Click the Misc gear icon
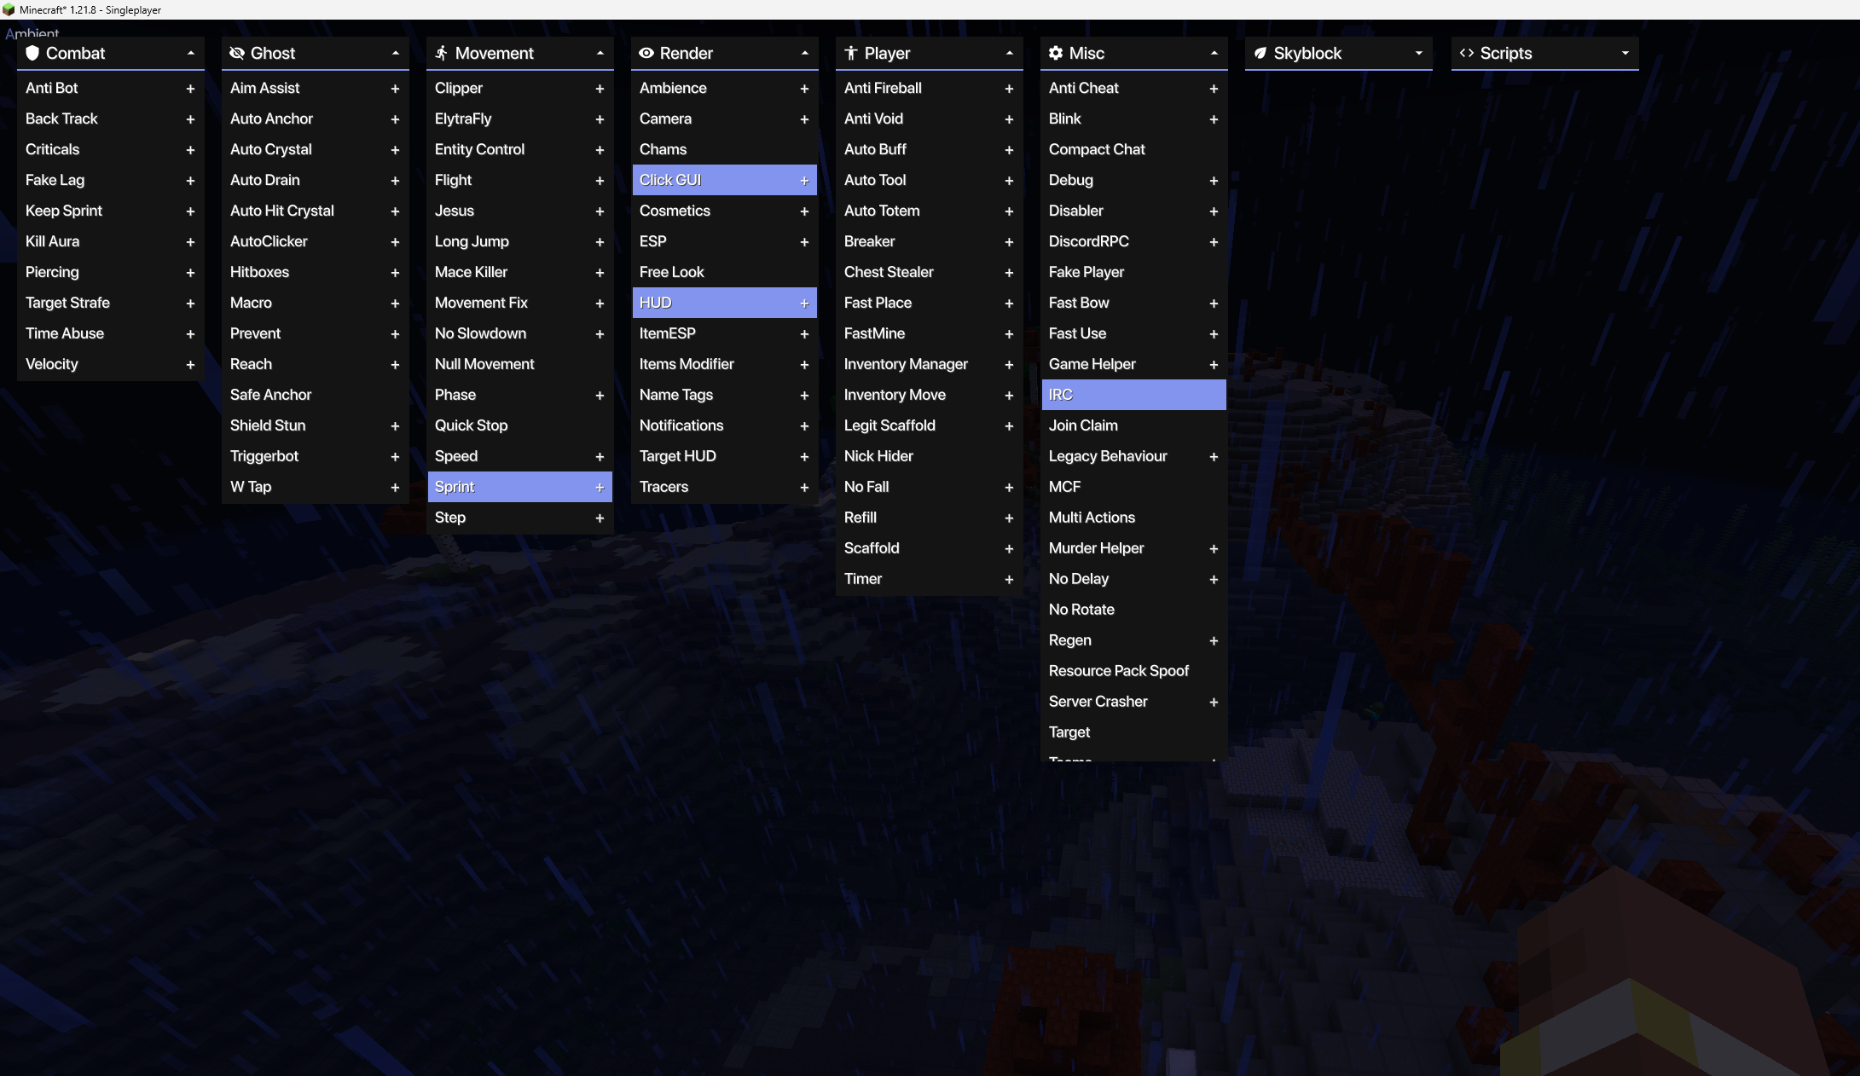Screen dimensions: 1860x1076 pos(1056,53)
